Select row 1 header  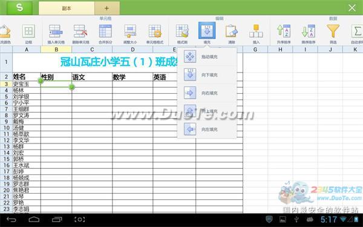point(6,62)
